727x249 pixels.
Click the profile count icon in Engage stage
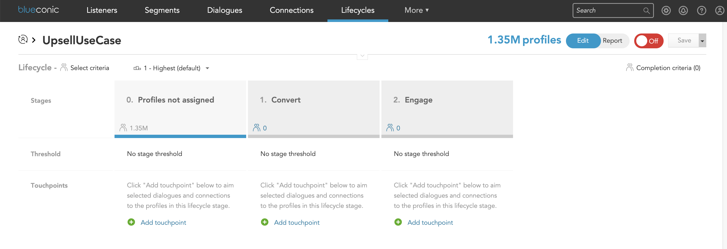pos(390,128)
